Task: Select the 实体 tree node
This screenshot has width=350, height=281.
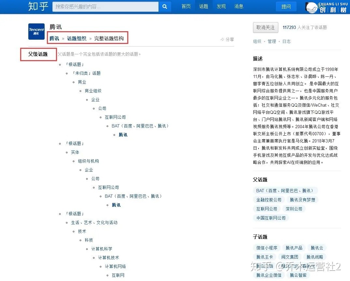Action: (x=75, y=152)
